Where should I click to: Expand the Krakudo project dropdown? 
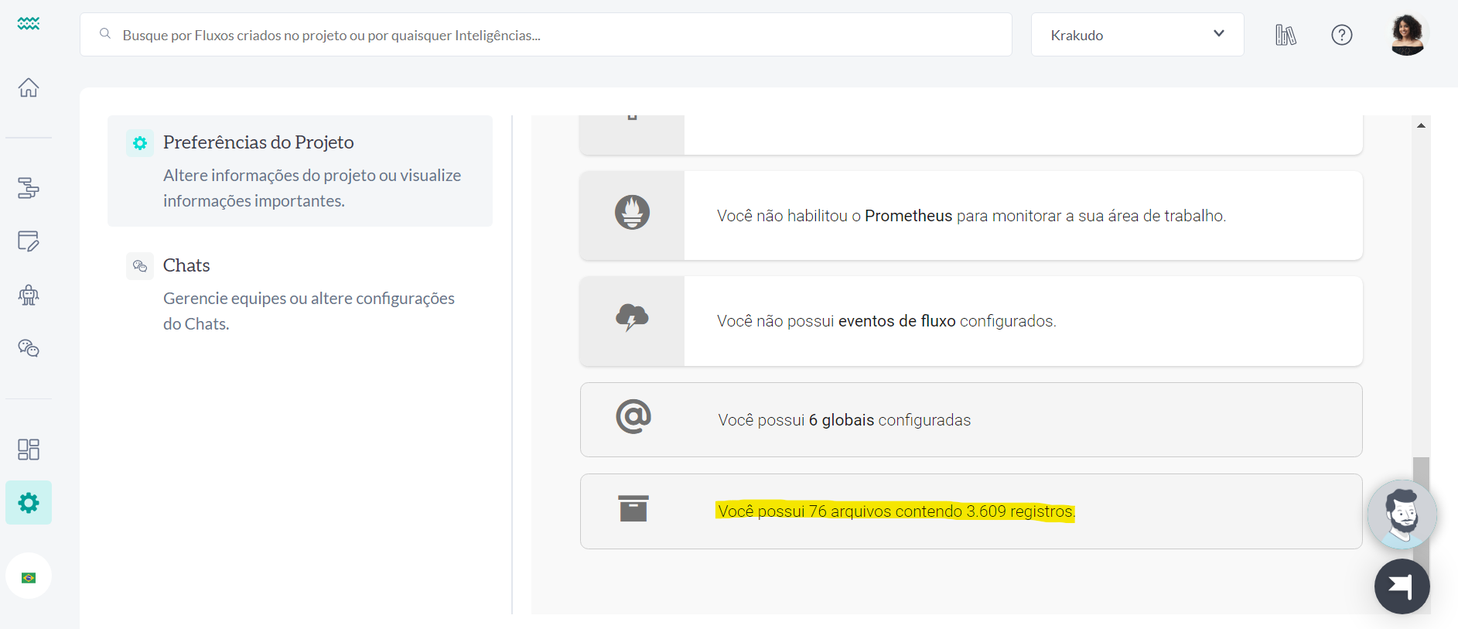coord(1137,35)
